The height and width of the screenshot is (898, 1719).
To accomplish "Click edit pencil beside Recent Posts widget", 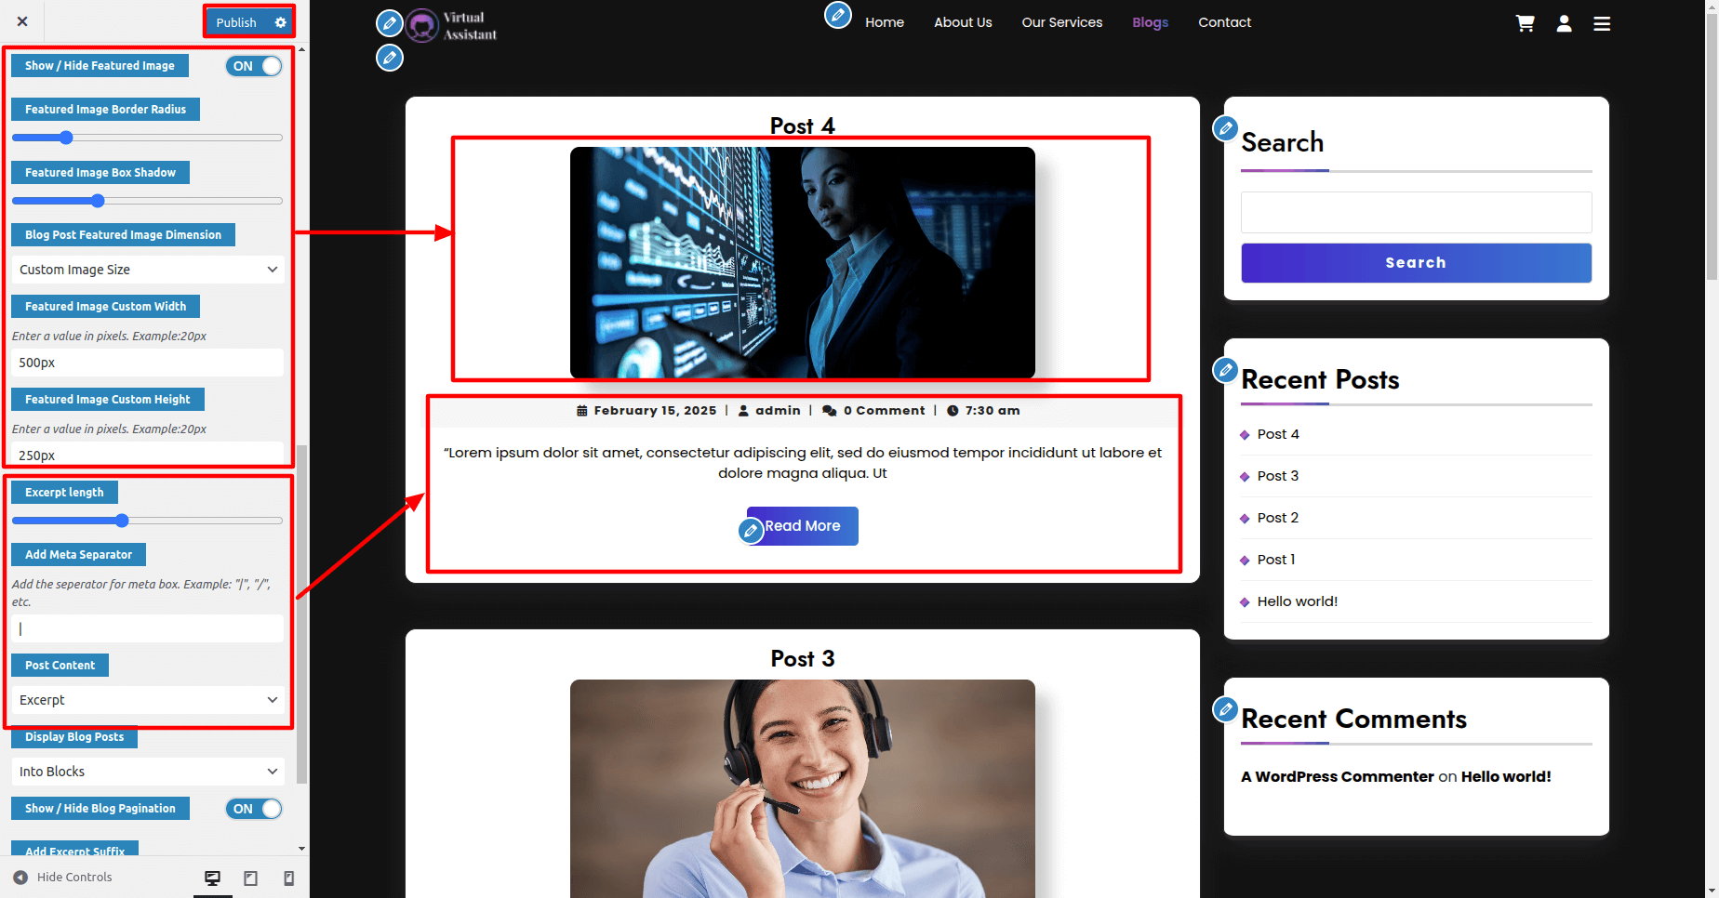I will click(1225, 370).
